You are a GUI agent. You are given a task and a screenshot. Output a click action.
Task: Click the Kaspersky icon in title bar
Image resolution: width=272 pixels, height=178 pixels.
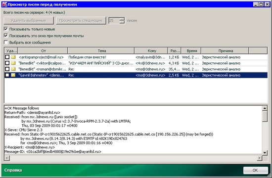[x=4, y=4]
